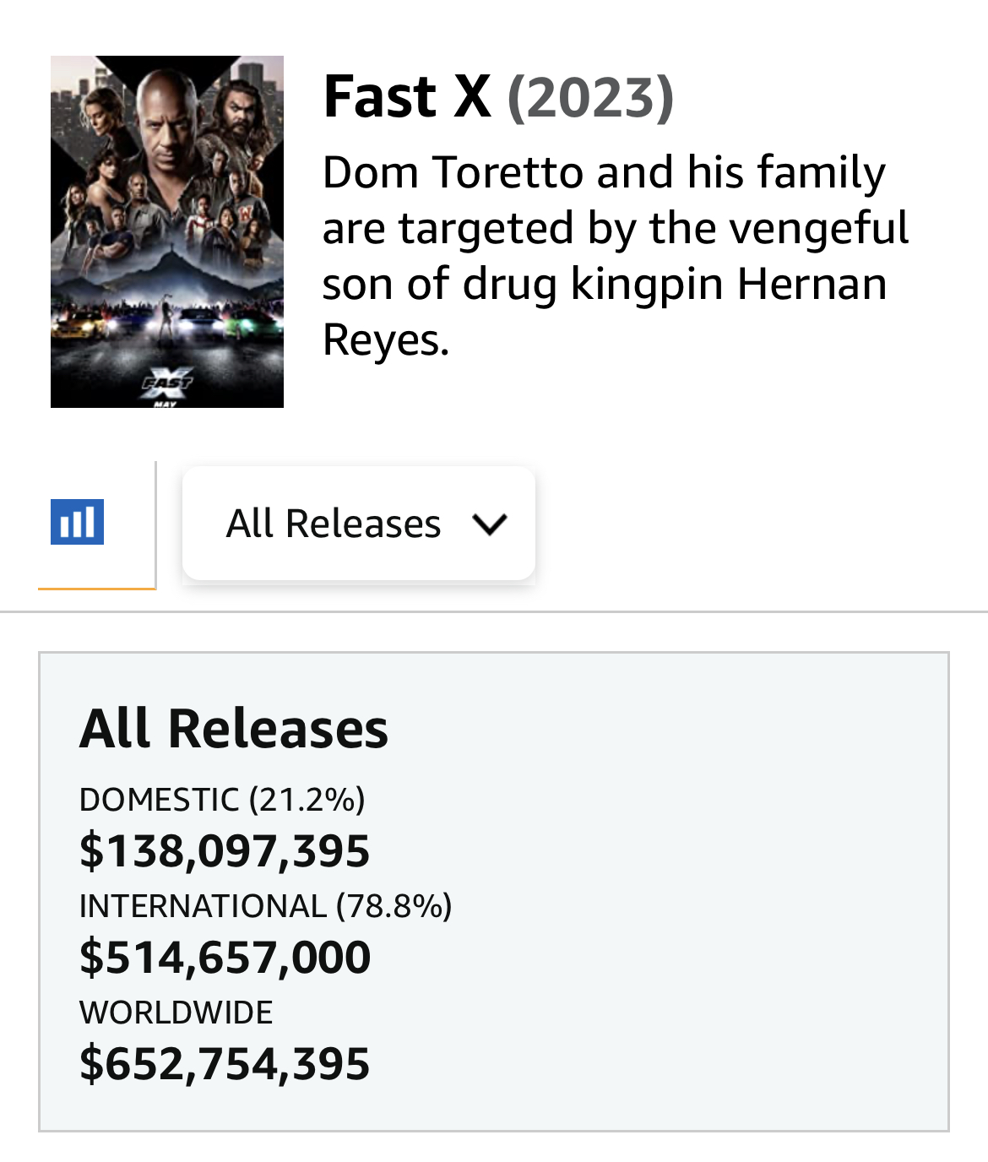This screenshot has width=988, height=1162.
Task: Select the Fast X title heading
Action: point(407,96)
